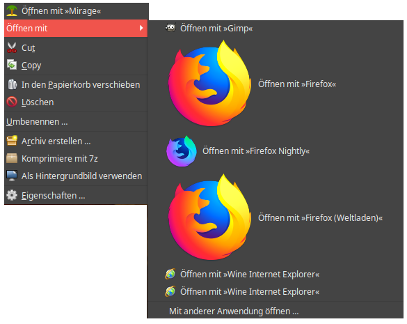This screenshot has width=407, height=324.
Task: Choose Cut from the context menu
Action: [x=76, y=47]
